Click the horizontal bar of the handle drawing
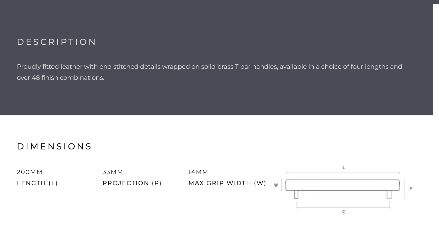The image size is (439, 247). coord(342,185)
